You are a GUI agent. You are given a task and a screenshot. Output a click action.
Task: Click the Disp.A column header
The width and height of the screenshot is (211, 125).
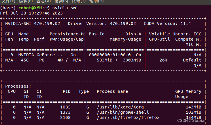[x=133, y=34]
